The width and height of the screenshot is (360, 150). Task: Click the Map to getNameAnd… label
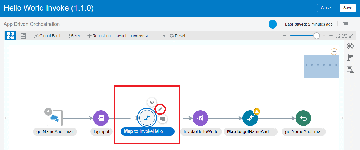tap(251, 132)
